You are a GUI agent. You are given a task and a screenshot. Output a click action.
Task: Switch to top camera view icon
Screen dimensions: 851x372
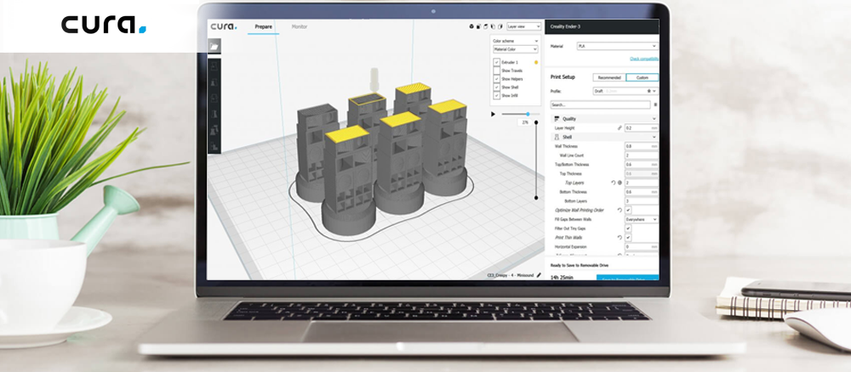486,26
